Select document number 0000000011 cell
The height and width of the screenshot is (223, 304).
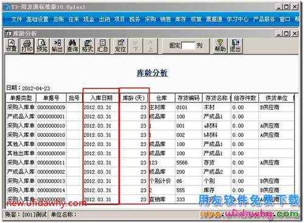(x=51, y=163)
